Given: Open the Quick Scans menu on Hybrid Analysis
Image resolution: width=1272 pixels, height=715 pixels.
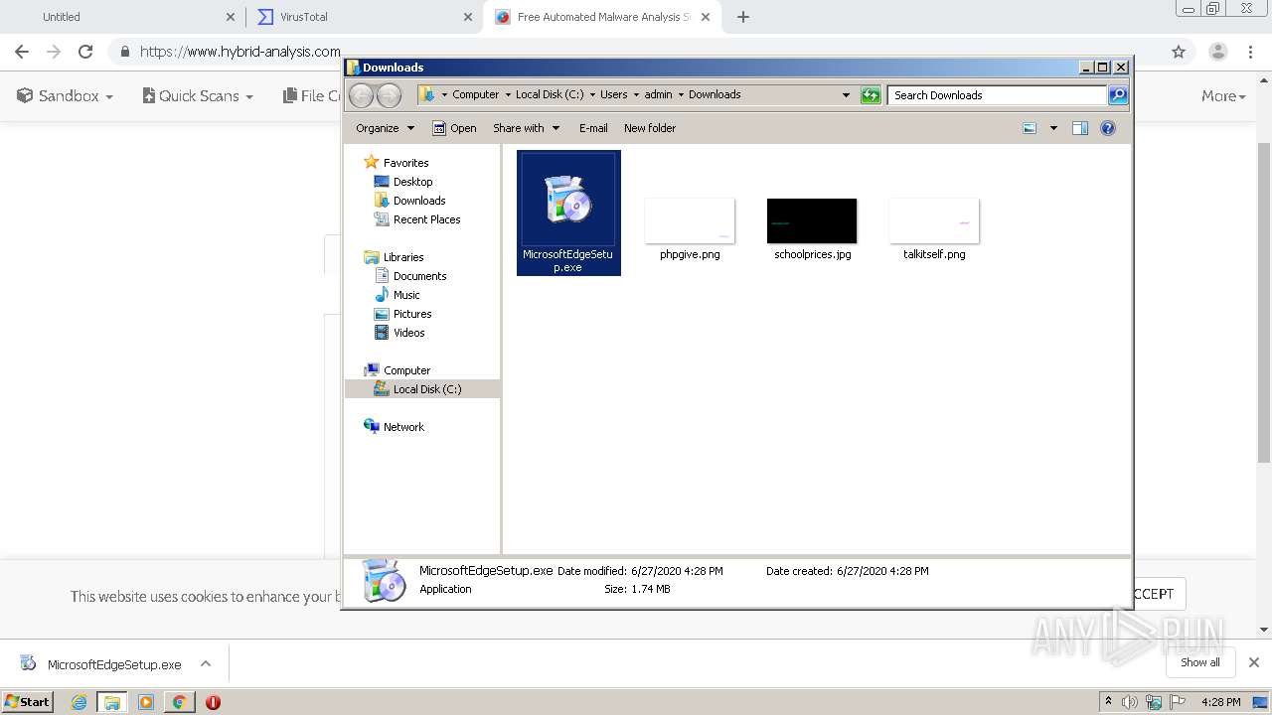Looking at the screenshot, I should pyautogui.click(x=198, y=96).
